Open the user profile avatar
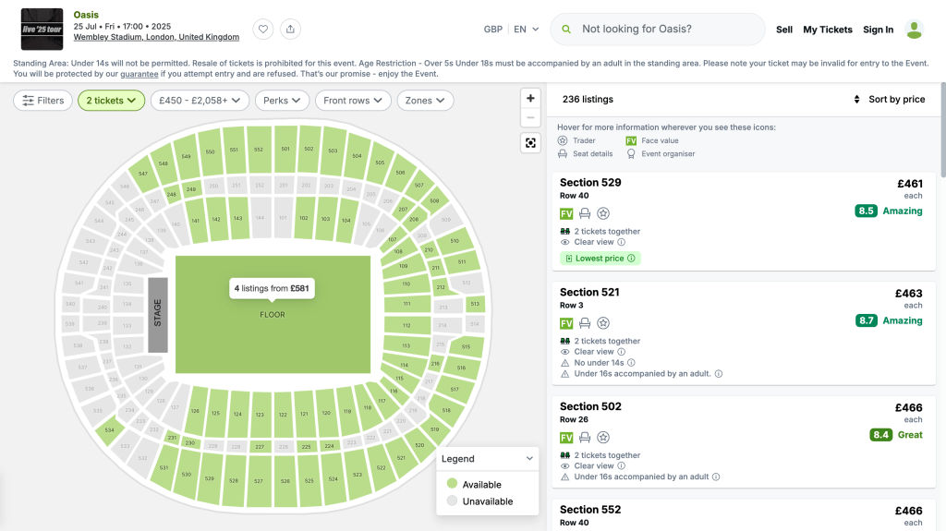This screenshot has height=531, width=946. [x=914, y=30]
